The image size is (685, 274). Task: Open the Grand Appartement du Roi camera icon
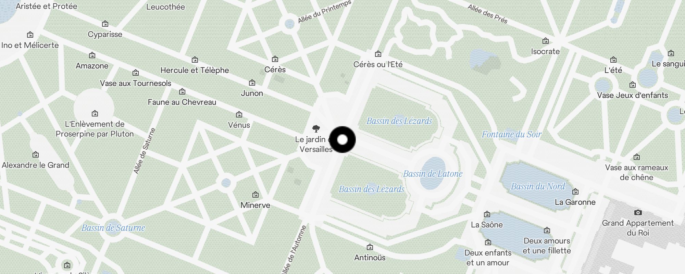[638, 212]
